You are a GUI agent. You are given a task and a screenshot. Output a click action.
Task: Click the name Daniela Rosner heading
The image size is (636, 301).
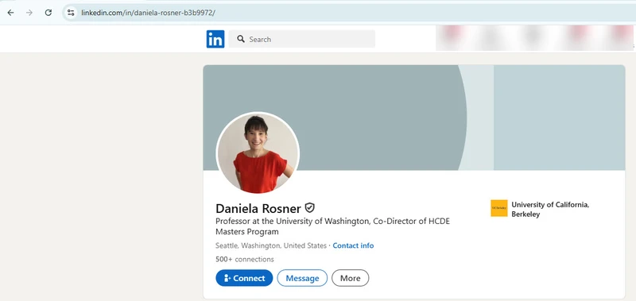coord(258,208)
